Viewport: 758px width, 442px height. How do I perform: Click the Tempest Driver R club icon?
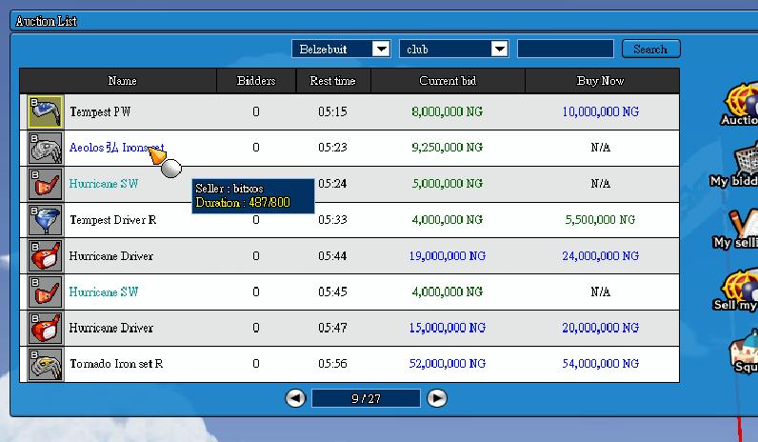point(45,220)
